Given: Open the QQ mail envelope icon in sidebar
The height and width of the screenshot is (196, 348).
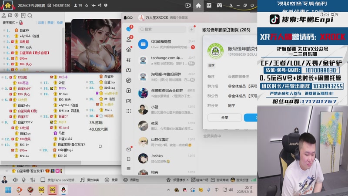Looking at the screenshot, I should click(128, 149).
